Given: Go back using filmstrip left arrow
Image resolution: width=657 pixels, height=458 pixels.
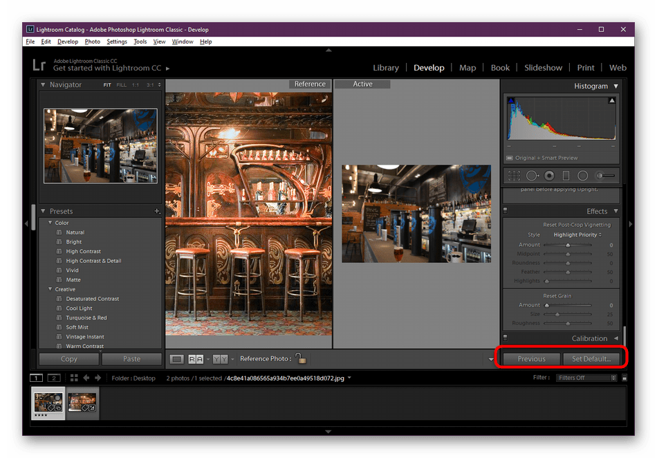Looking at the screenshot, I should point(86,378).
